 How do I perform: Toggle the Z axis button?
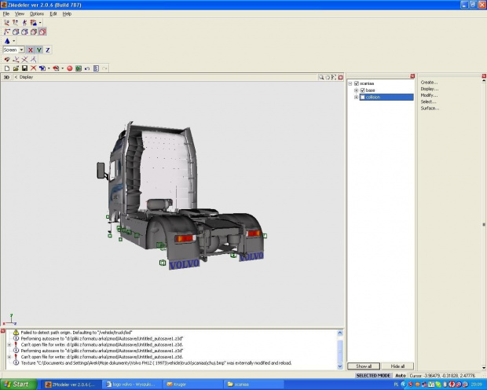(47, 50)
